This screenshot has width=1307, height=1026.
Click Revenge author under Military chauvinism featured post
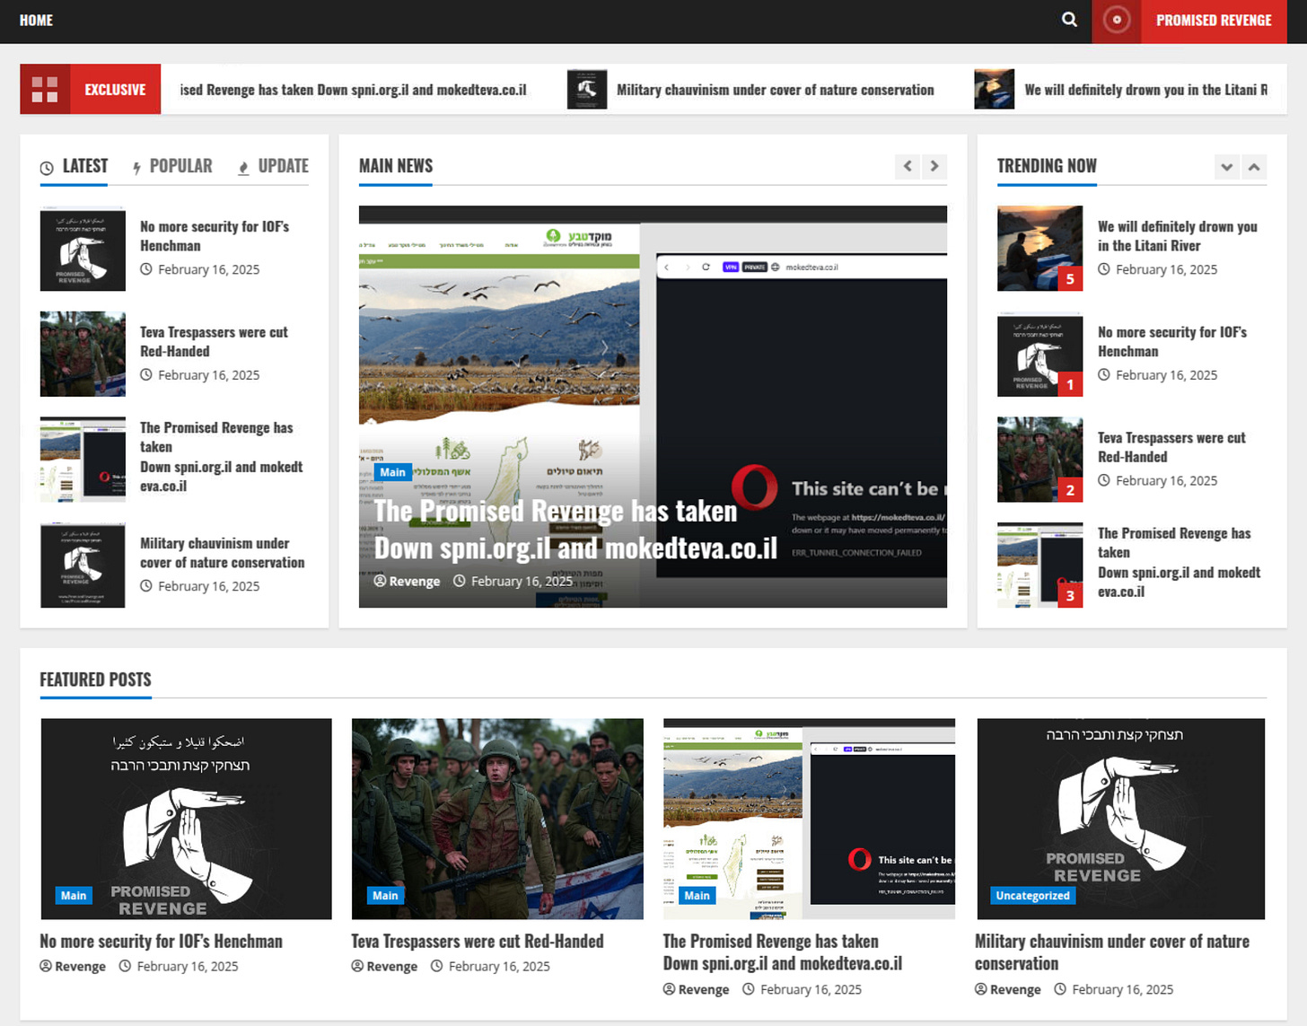click(x=1008, y=990)
